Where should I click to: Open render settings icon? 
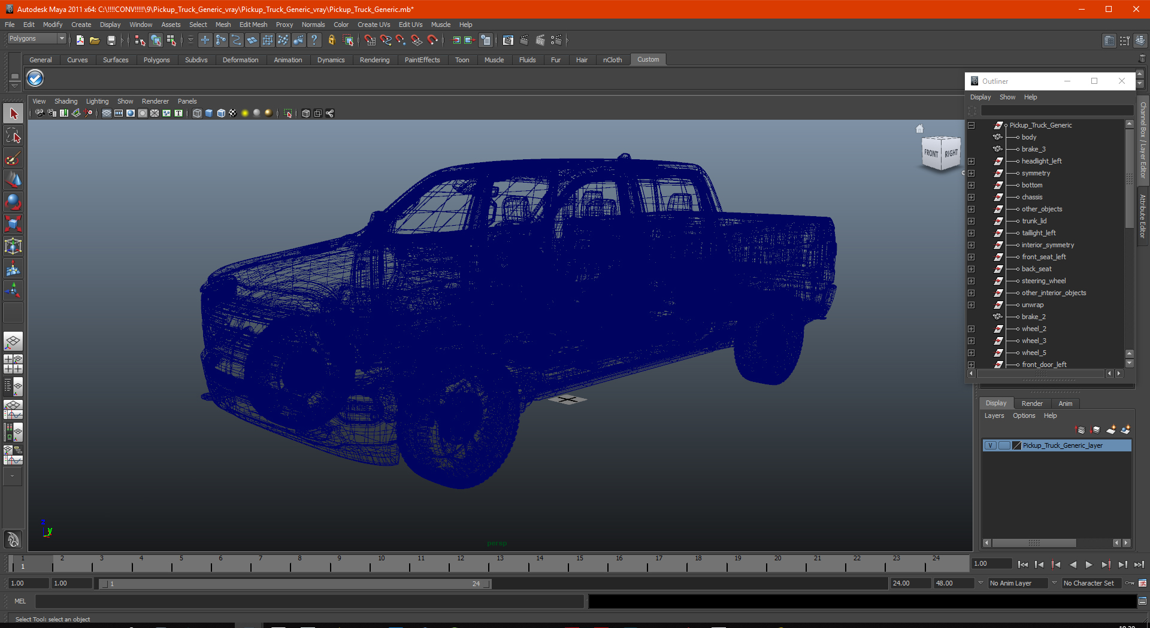tap(556, 40)
